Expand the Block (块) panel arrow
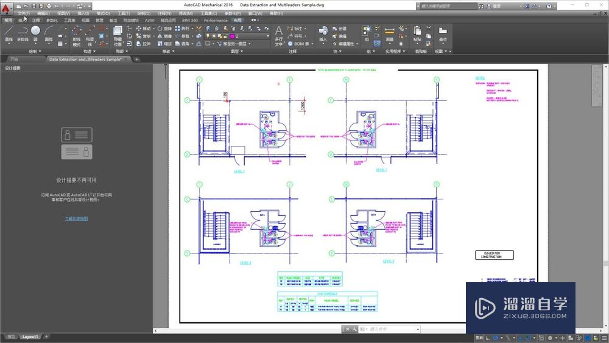 (340, 52)
